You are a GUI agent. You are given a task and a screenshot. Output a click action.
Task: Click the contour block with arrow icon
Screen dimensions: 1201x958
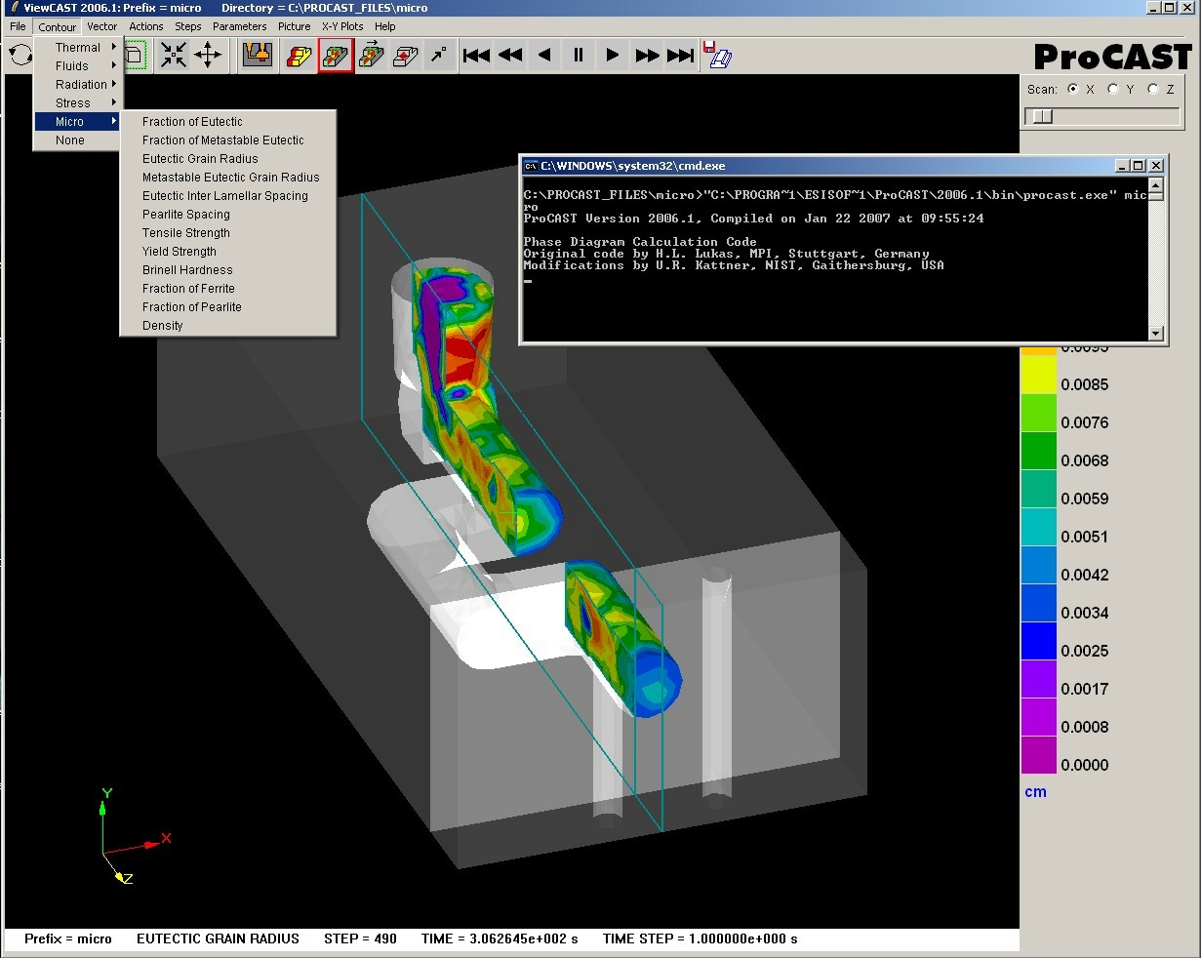(x=371, y=56)
